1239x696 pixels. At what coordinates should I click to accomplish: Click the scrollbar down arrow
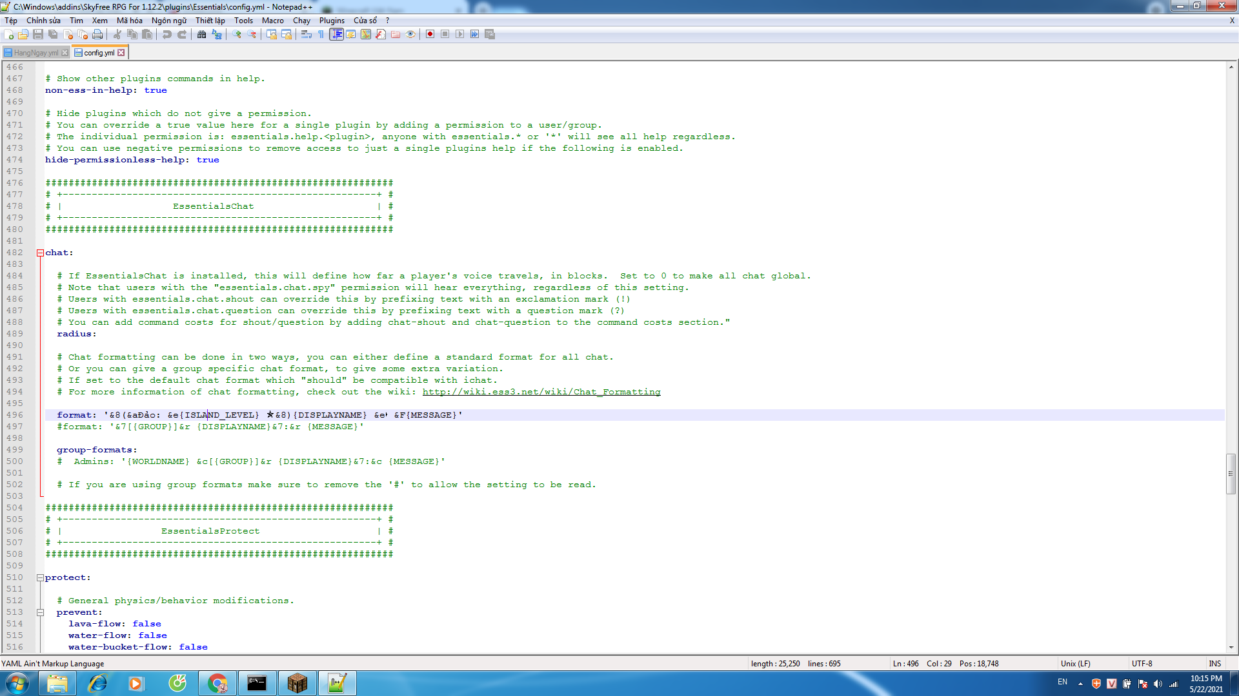click(x=1231, y=647)
